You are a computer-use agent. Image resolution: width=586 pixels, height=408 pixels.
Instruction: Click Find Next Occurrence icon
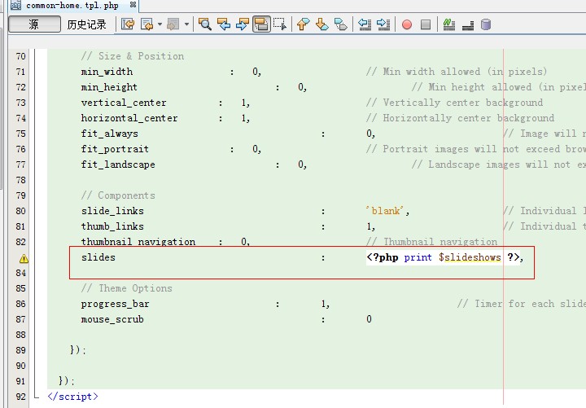point(243,24)
